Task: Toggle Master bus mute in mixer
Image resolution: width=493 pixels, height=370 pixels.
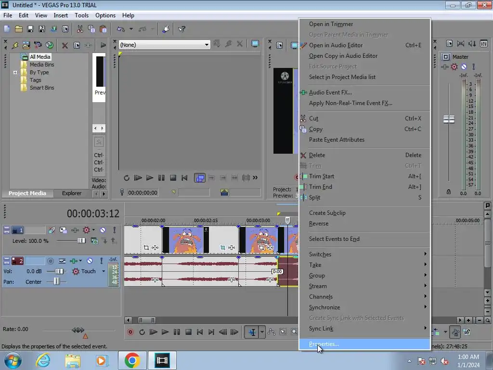Action: (x=464, y=66)
